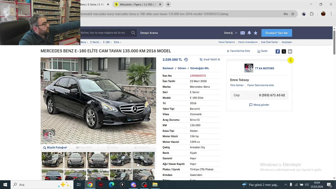Open the browser extensions puzzle icon

312,14
